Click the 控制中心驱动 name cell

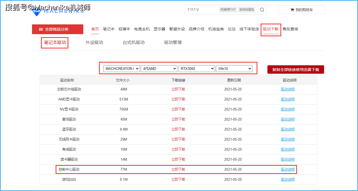(x=69, y=169)
